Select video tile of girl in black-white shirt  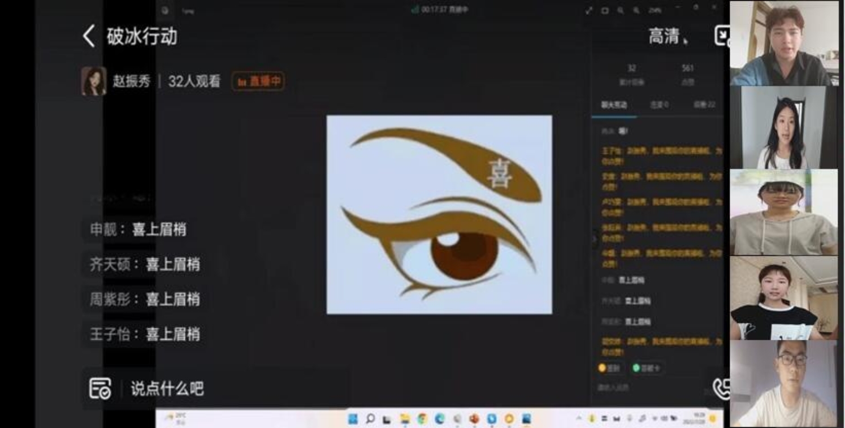(783, 298)
